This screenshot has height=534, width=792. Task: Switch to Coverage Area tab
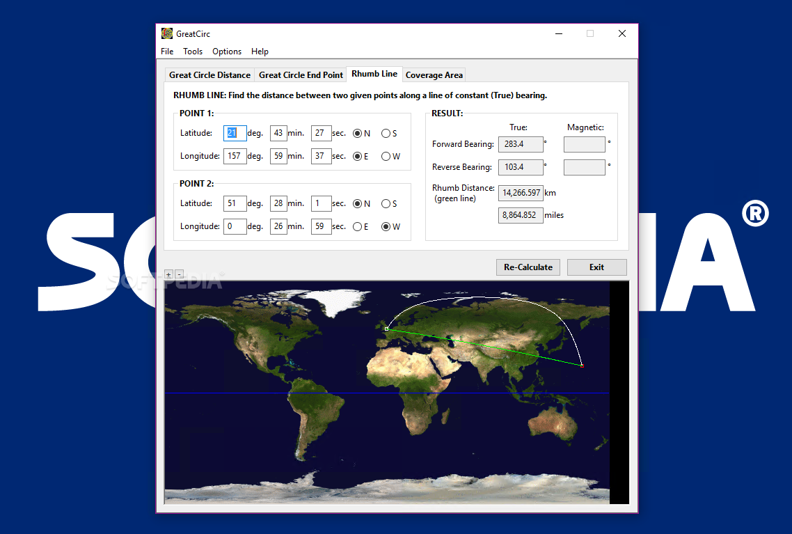434,74
